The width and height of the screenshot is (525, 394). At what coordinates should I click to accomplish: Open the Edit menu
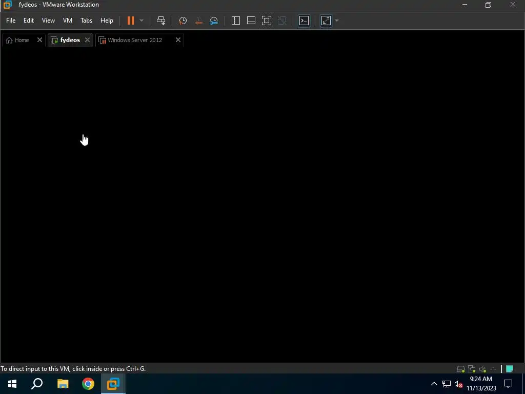coord(29,21)
